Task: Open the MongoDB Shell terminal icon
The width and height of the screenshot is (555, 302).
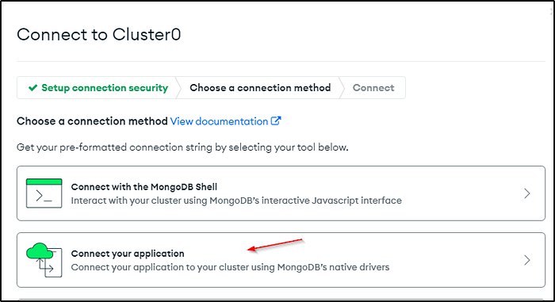Action: [44, 193]
